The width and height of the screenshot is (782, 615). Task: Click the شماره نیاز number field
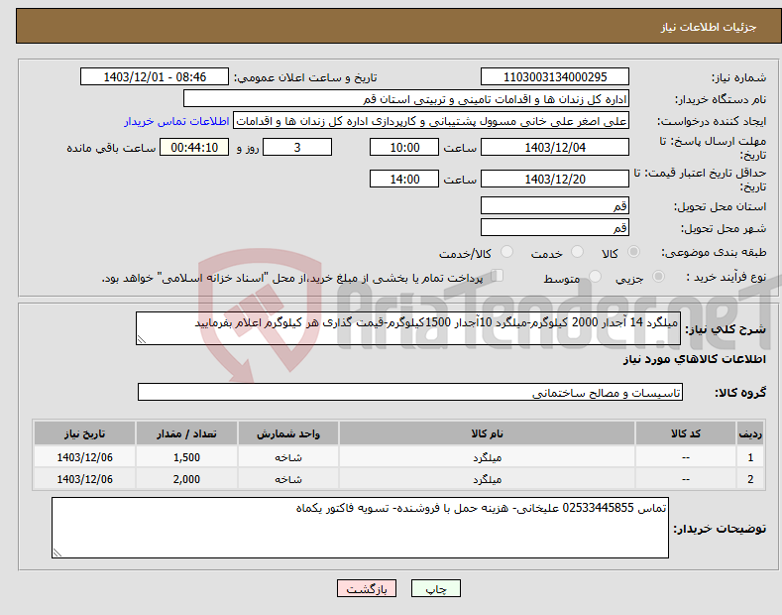[x=555, y=77]
